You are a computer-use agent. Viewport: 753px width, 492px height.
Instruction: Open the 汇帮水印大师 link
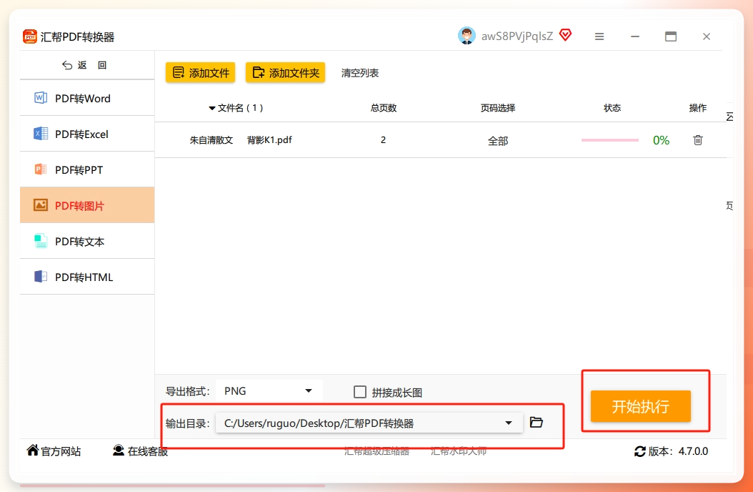(459, 451)
